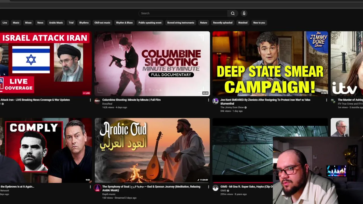Image resolution: width=363 pixels, height=204 pixels.
Task: Open the ITV murder documentary thumbnail
Action: [347, 64]
